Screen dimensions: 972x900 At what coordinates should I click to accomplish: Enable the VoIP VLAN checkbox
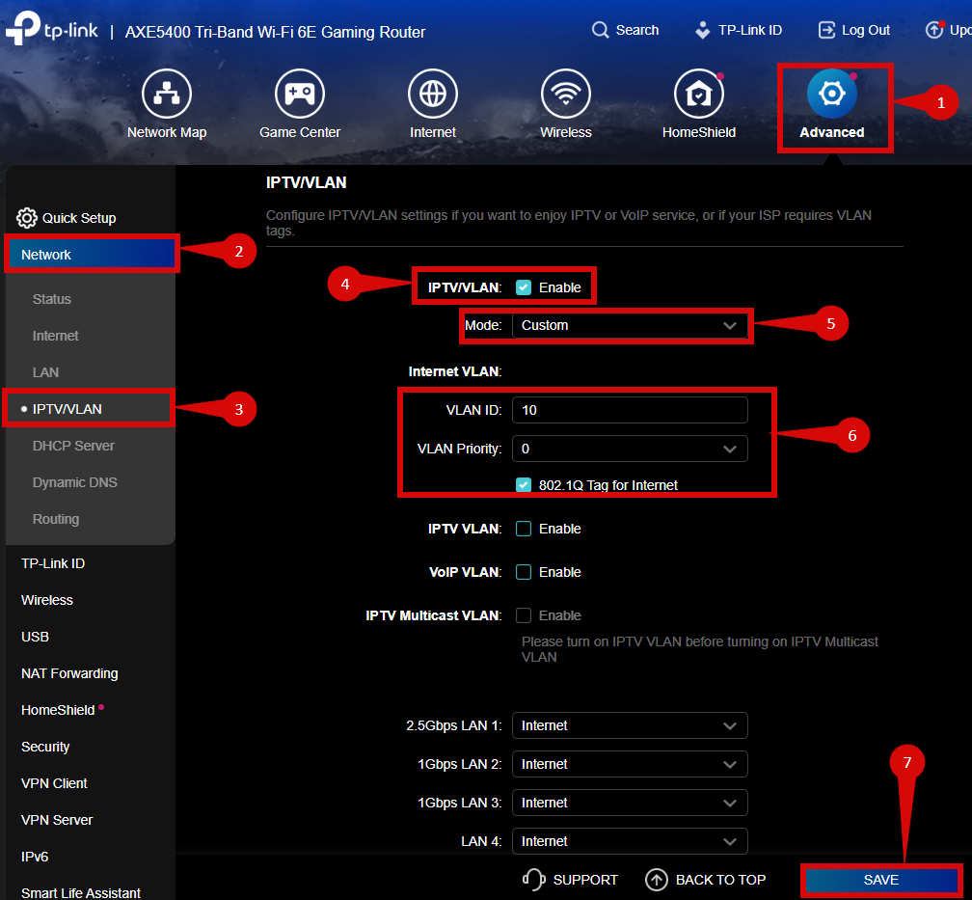point(524,572)
